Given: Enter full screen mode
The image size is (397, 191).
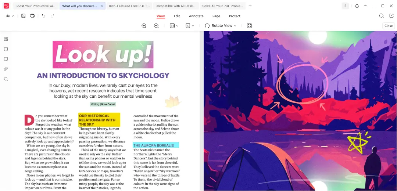Looking at the screenshot, I should [249, 26].
